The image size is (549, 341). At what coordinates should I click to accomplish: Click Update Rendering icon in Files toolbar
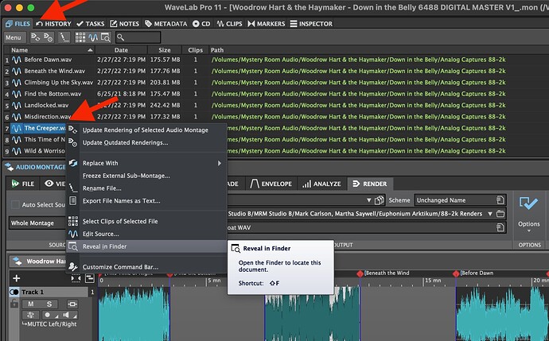[x=37, y=37]
